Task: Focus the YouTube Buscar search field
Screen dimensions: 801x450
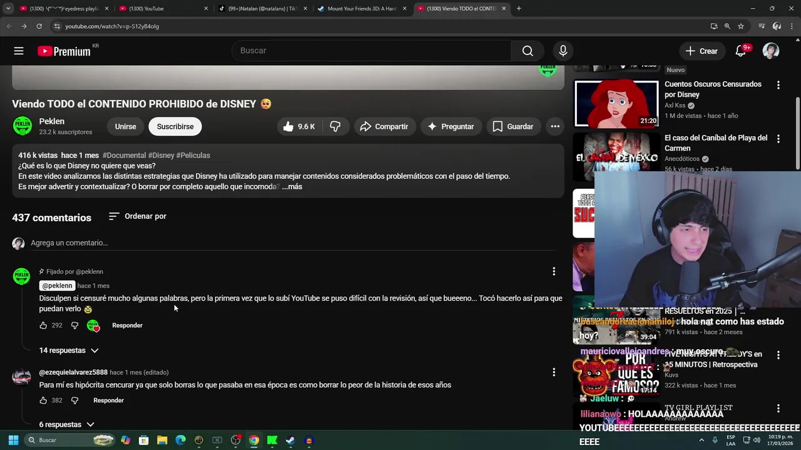Action: (371, 51)
